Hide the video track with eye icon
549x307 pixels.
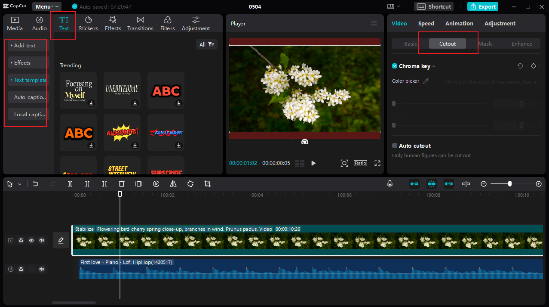(31, 241)
